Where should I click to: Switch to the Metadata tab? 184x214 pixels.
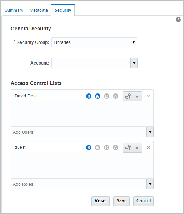click(x=39, y=10)
